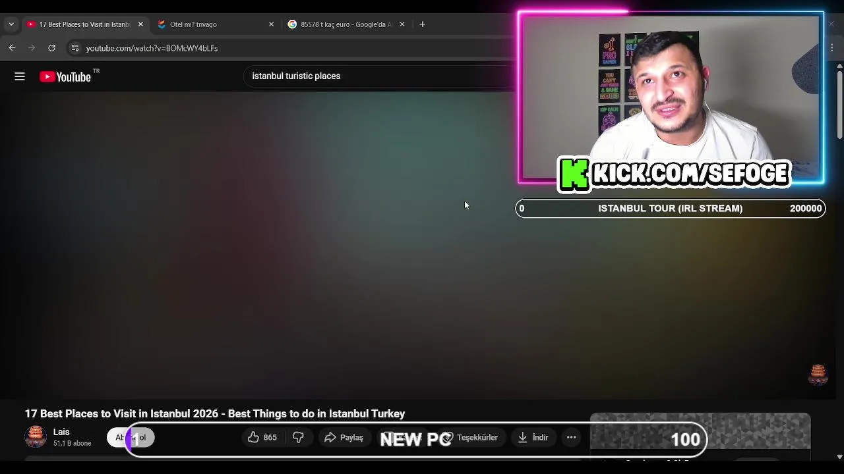
Task: Send thanks with the Teşekkürler button
Action: point(469,437)
